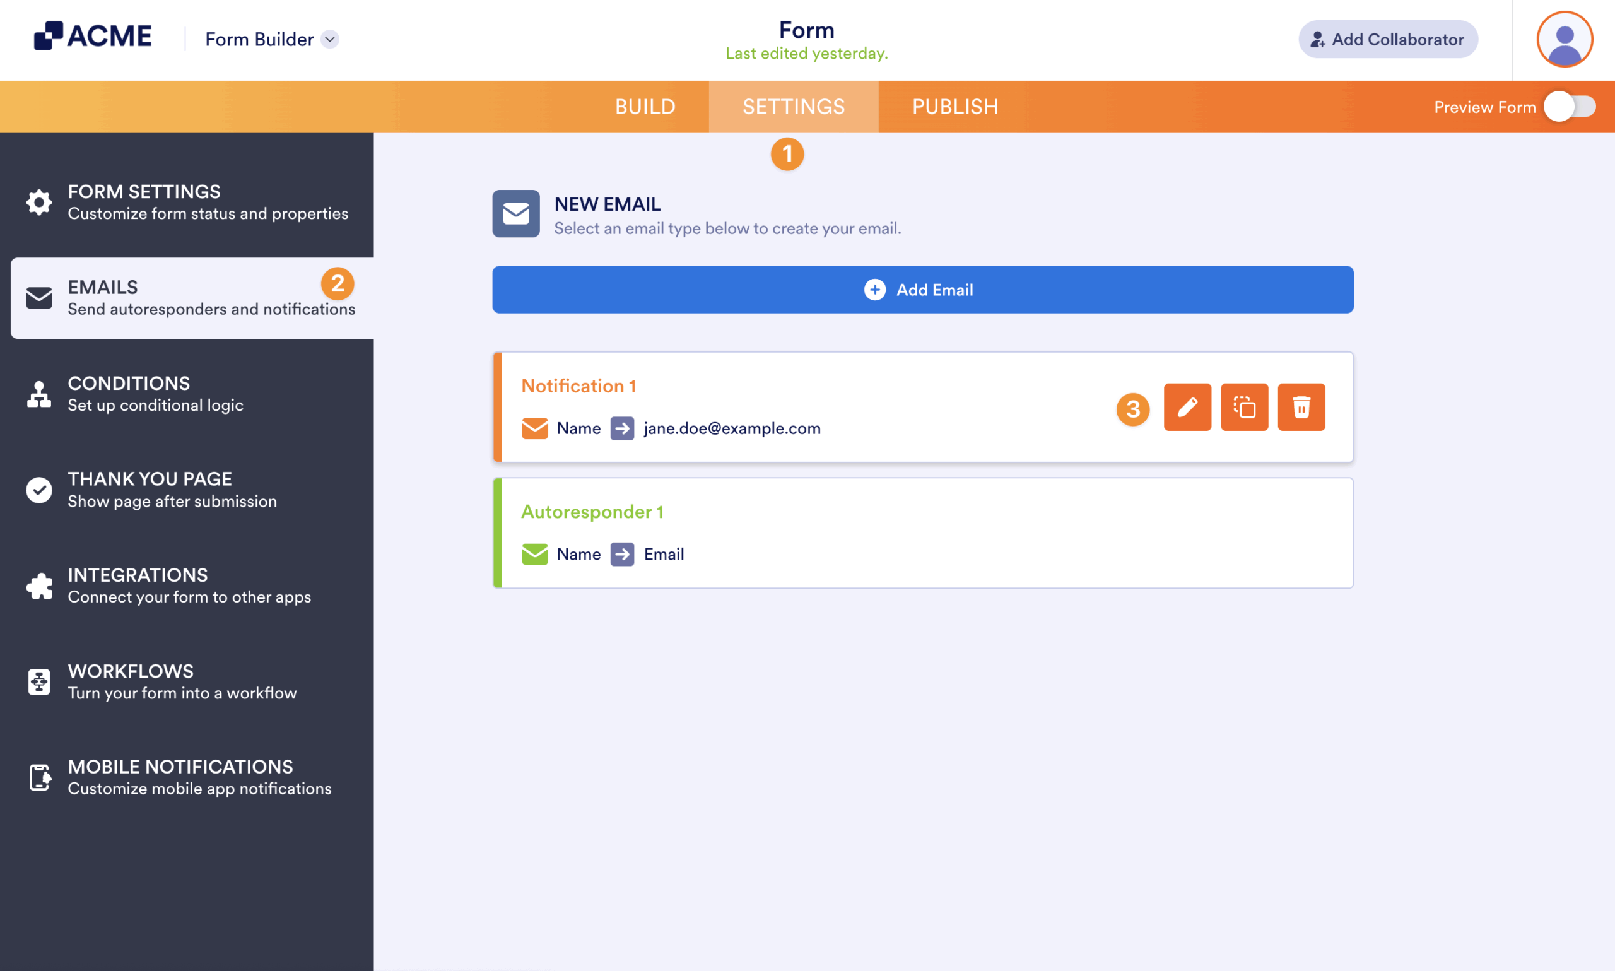The image size is (1615, 971).
Task: Click the pencil edit icon for Notification 1
Action: pyautogui.click(x=1187, y=407)
